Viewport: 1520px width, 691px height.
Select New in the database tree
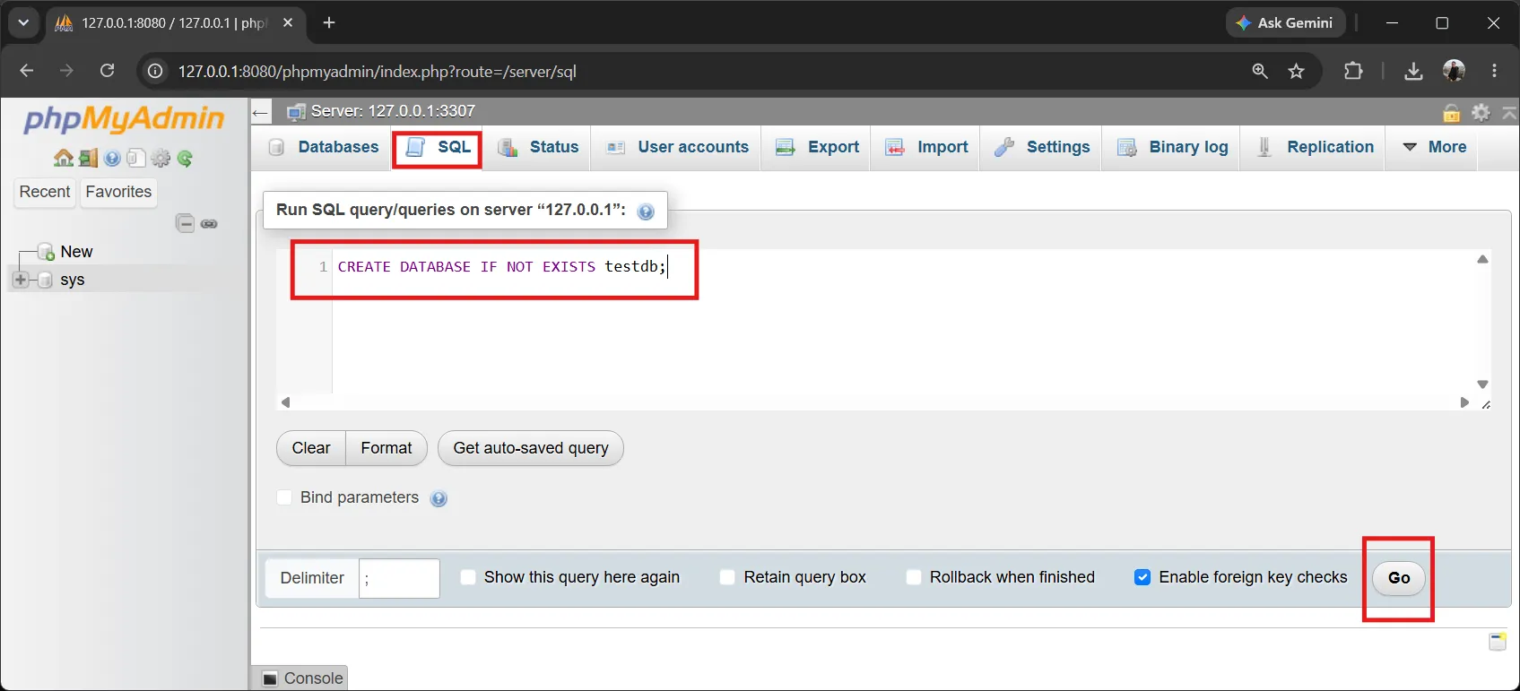point(76,252)
